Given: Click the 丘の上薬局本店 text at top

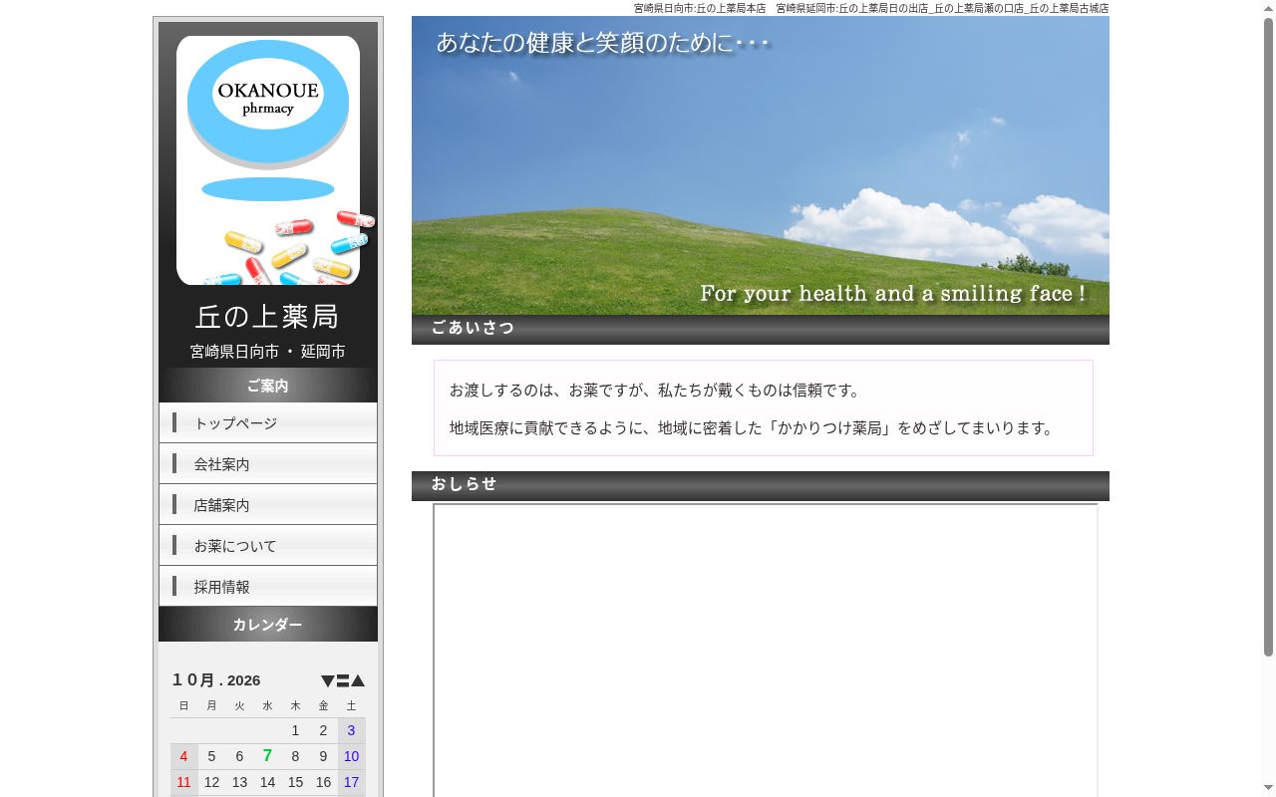Looking at the screenshot, I should pyautogui.click(x=731, y=8).
